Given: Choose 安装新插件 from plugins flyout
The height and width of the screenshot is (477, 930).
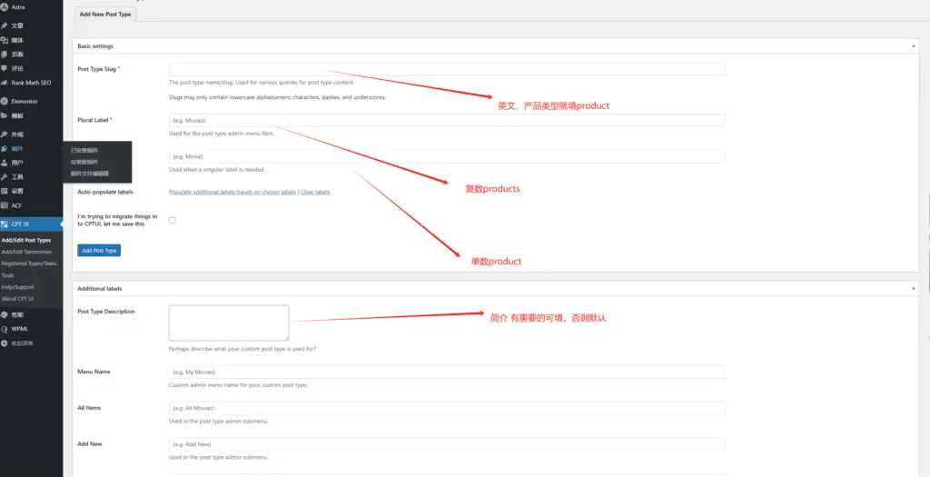Looking at the screenshot, I should tap(84, 162).
